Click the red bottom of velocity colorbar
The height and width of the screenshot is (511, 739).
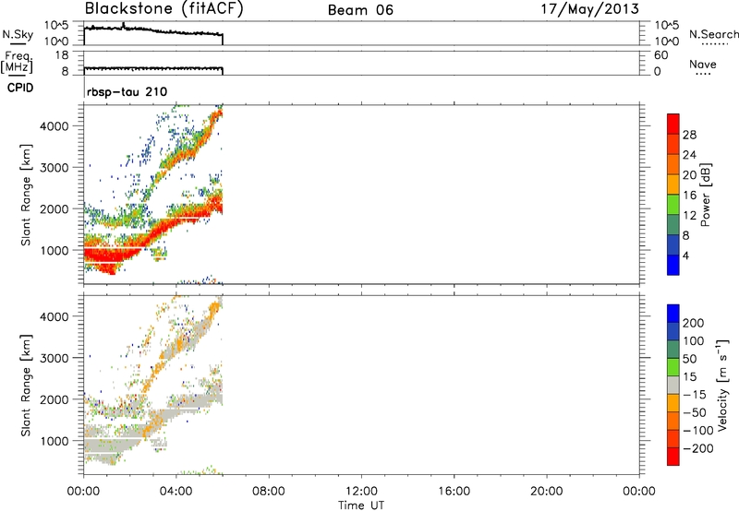coord(673,457)
